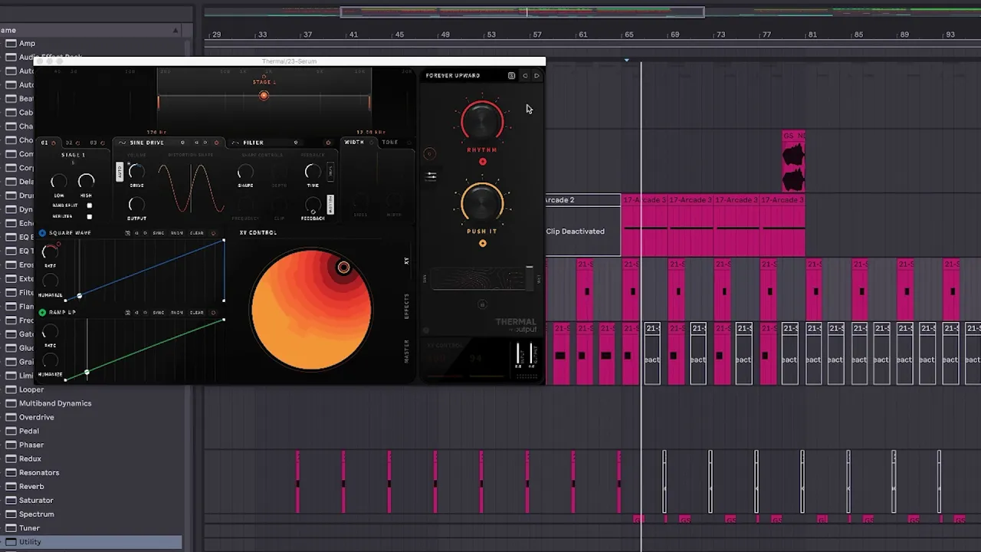Click the Shape knob in shape controls
Screen dimensions: 981x552
pos(245,172)
